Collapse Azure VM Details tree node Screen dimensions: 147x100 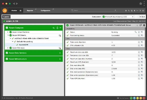tap(8, 35)
